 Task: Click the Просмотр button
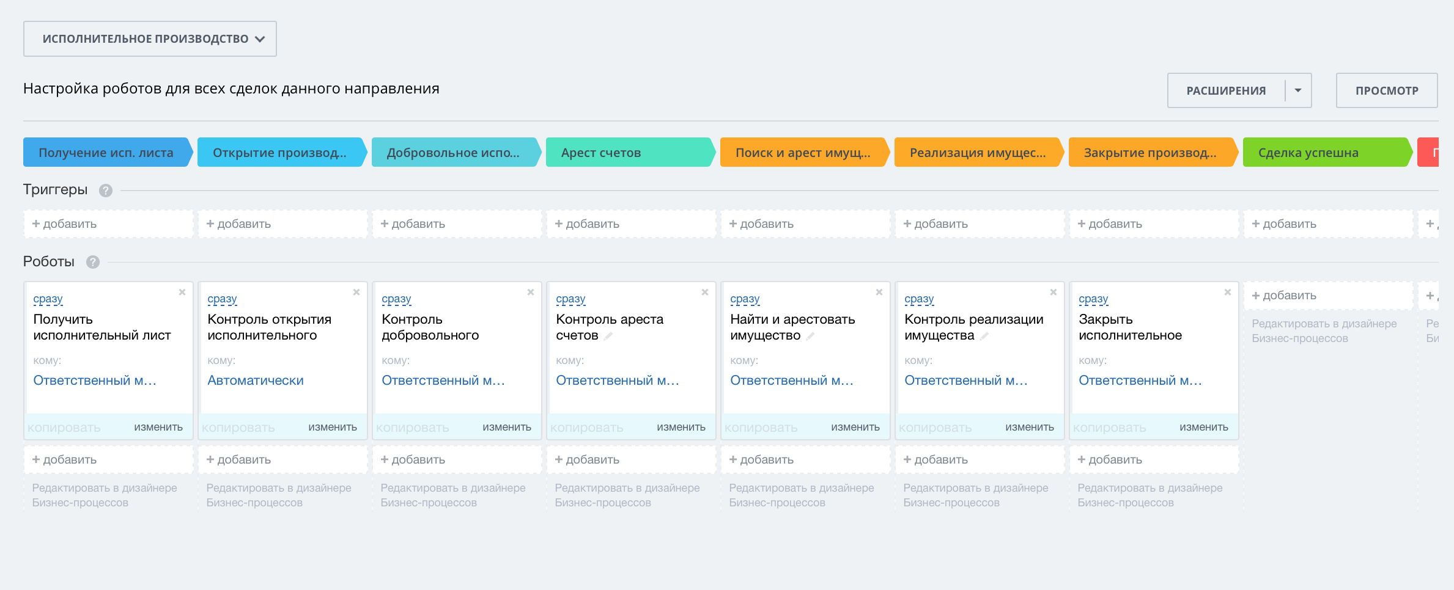point(1386,90)
